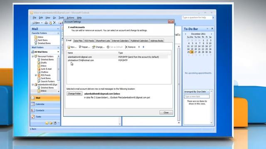Click the New button in Outlook toolbar
Image resolution: width=266 pixels, height=149 pixels.
coord(36,23)
